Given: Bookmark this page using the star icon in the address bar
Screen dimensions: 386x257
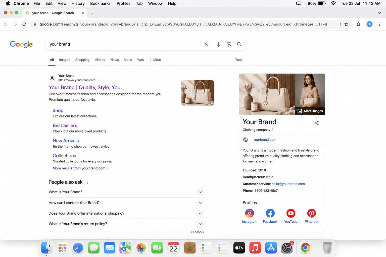Looking at the screenshot, I should click(x=346, y=24).
